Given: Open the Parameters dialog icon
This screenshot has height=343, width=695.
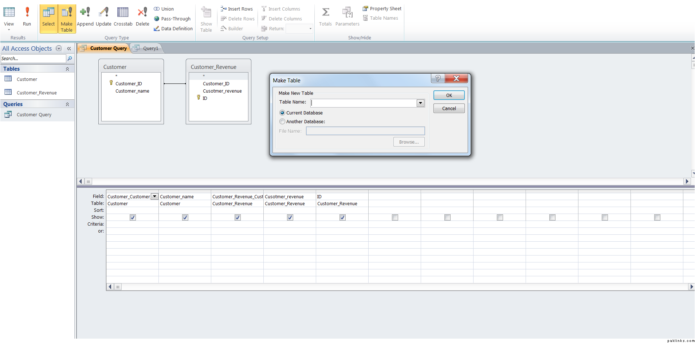Looking at the screenshot, I should [347, 16].
